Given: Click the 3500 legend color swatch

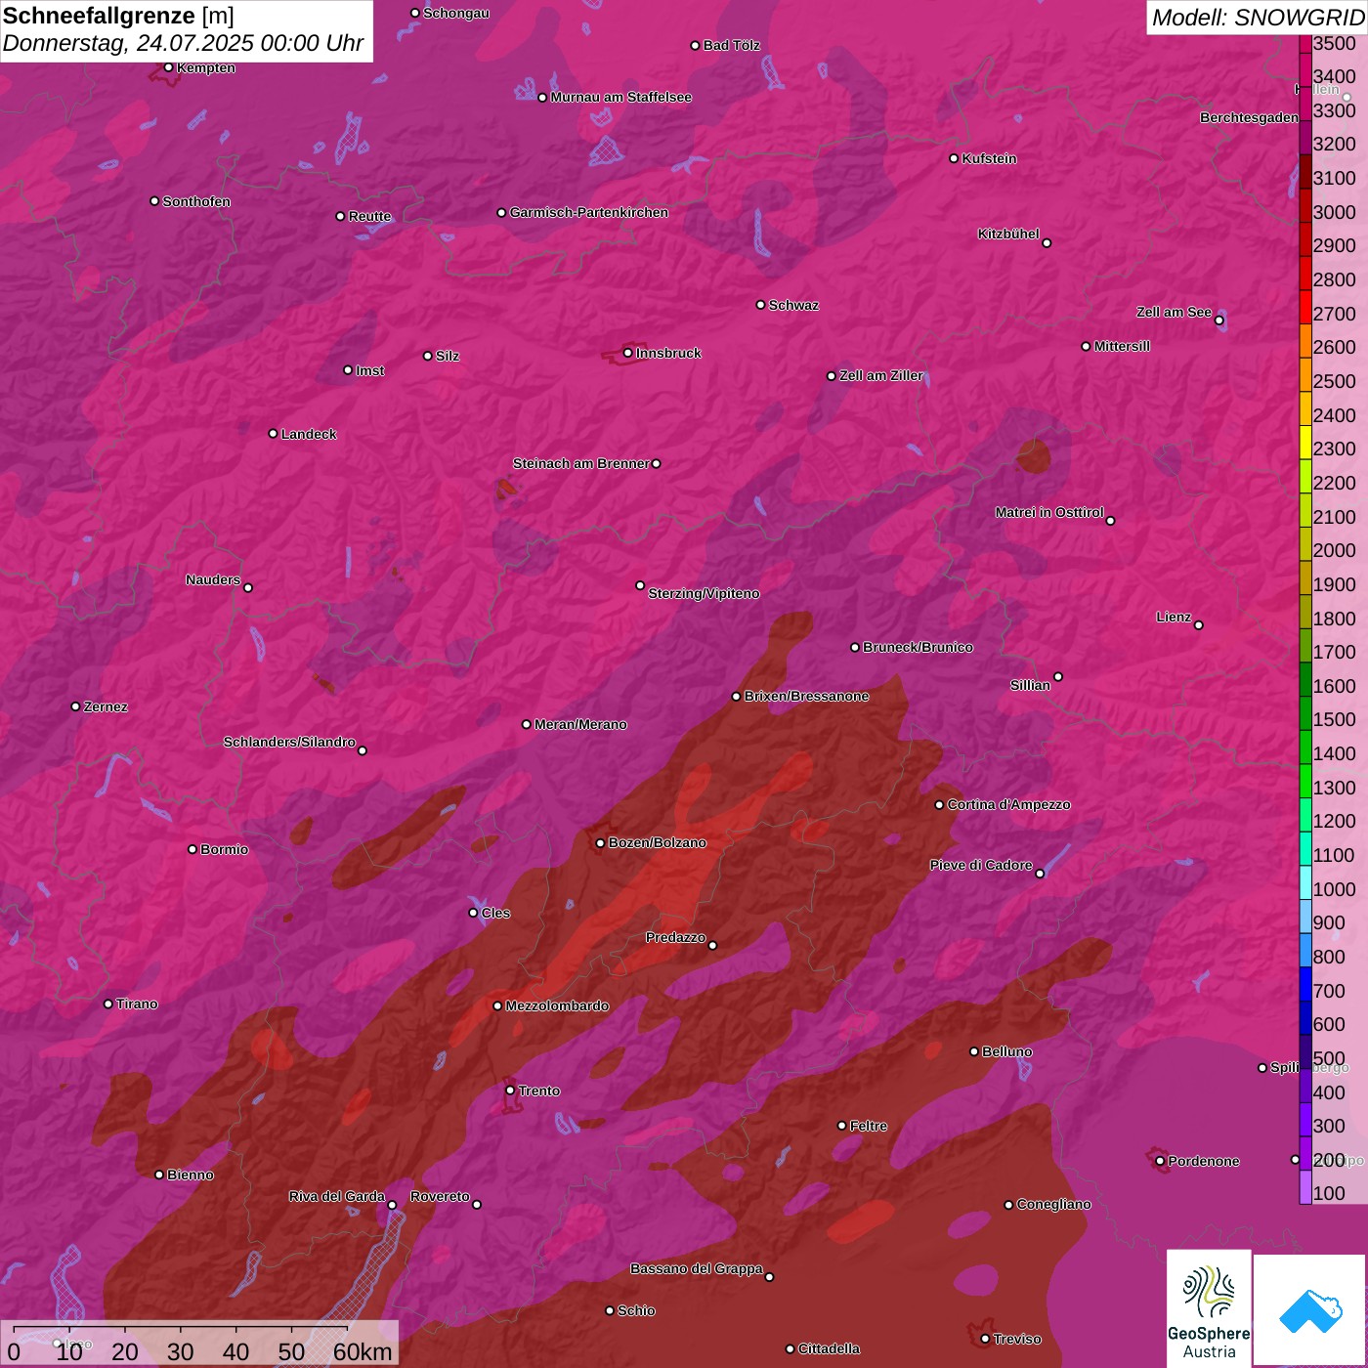Looking at the screenshot, I should tap(1305, 44).
